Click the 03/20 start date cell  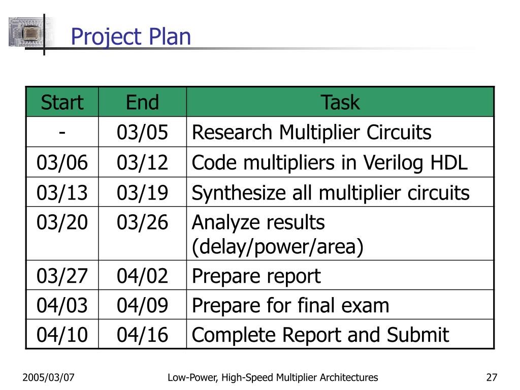[62, 234]
